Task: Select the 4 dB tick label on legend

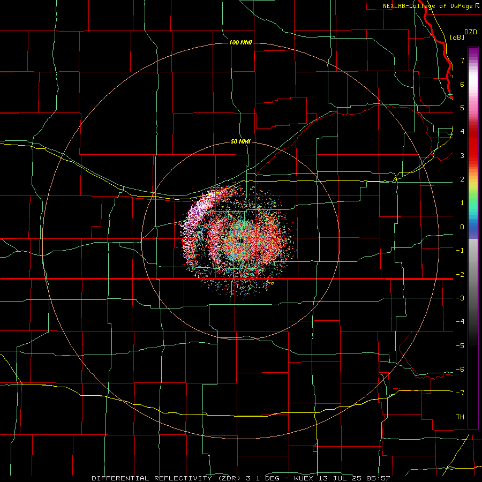Action: click(x=462, y=132)
